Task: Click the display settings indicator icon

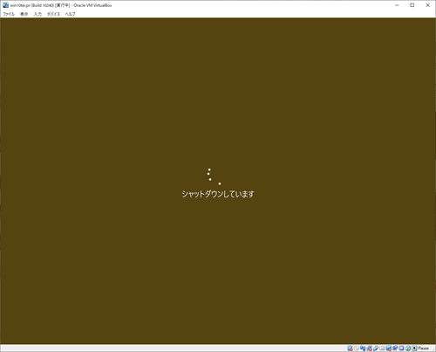Action: pyautogui.click(x=389, y=349)
